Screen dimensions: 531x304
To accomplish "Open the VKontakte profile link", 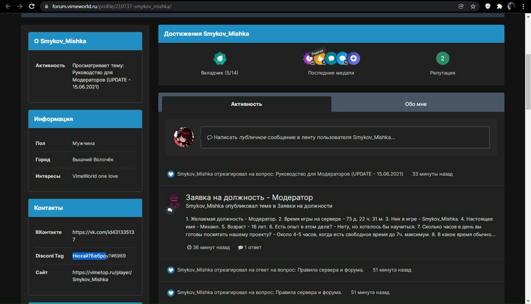I will (x=103, y=236).
